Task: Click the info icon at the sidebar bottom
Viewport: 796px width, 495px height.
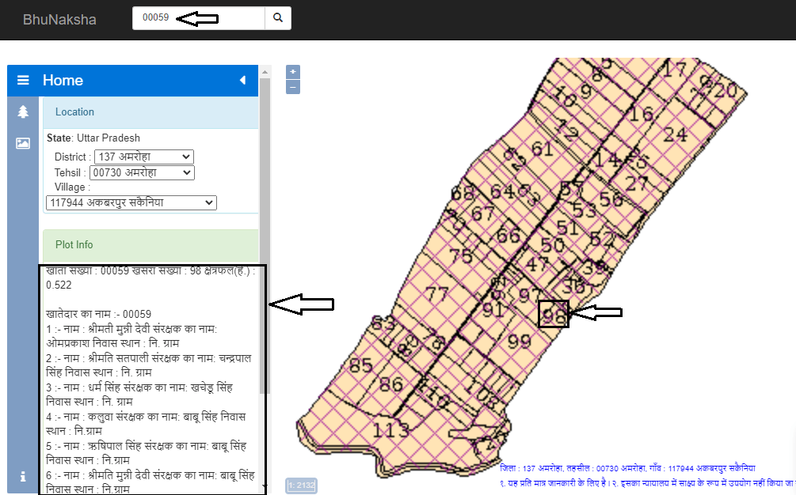Action: click(22, 476)
